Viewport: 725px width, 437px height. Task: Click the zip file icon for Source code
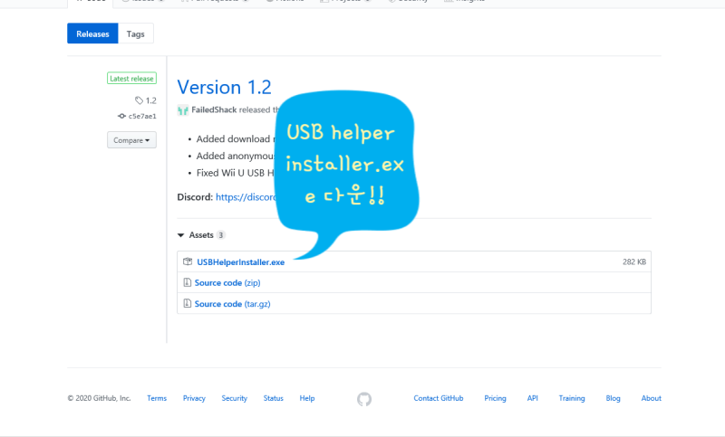pos(188,282)
